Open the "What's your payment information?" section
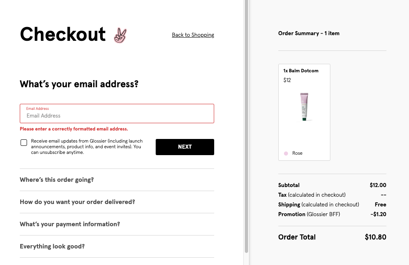Viewport: 409px width, 265px height. click(x=70, y=224)
